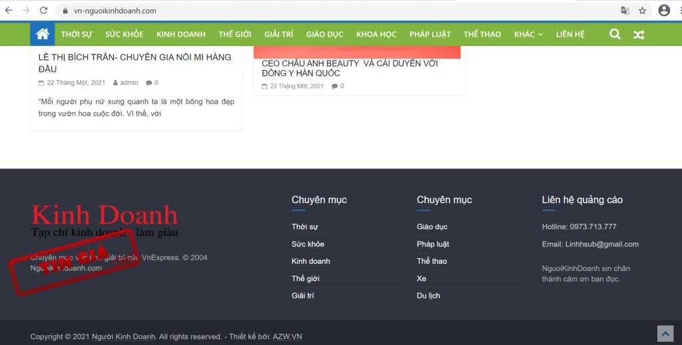Image resolution: width=682 pixels, height=345 pixels.
Task: Click the admin author link
Action: coord(129,83)
